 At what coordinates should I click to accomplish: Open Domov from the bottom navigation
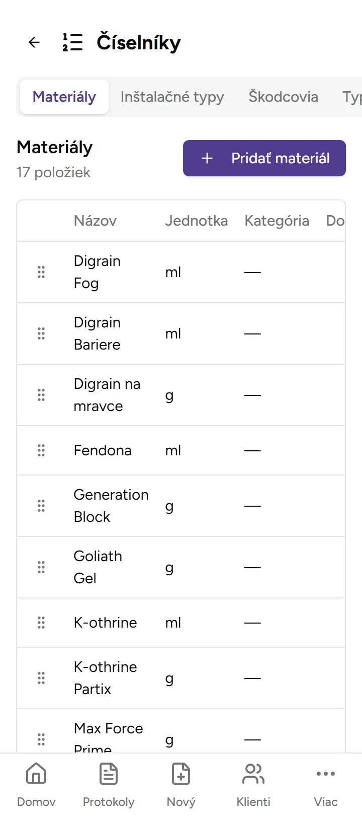[x=36, y=783]
